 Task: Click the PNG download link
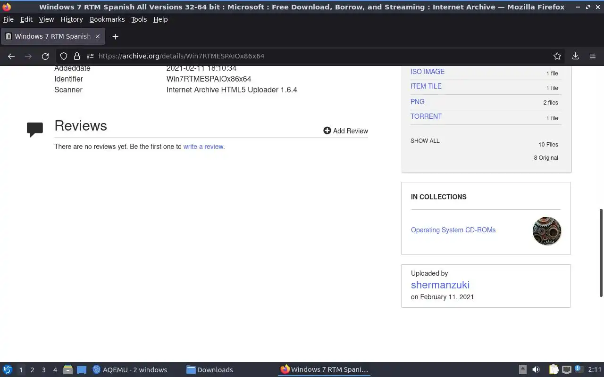coord(418,102)
